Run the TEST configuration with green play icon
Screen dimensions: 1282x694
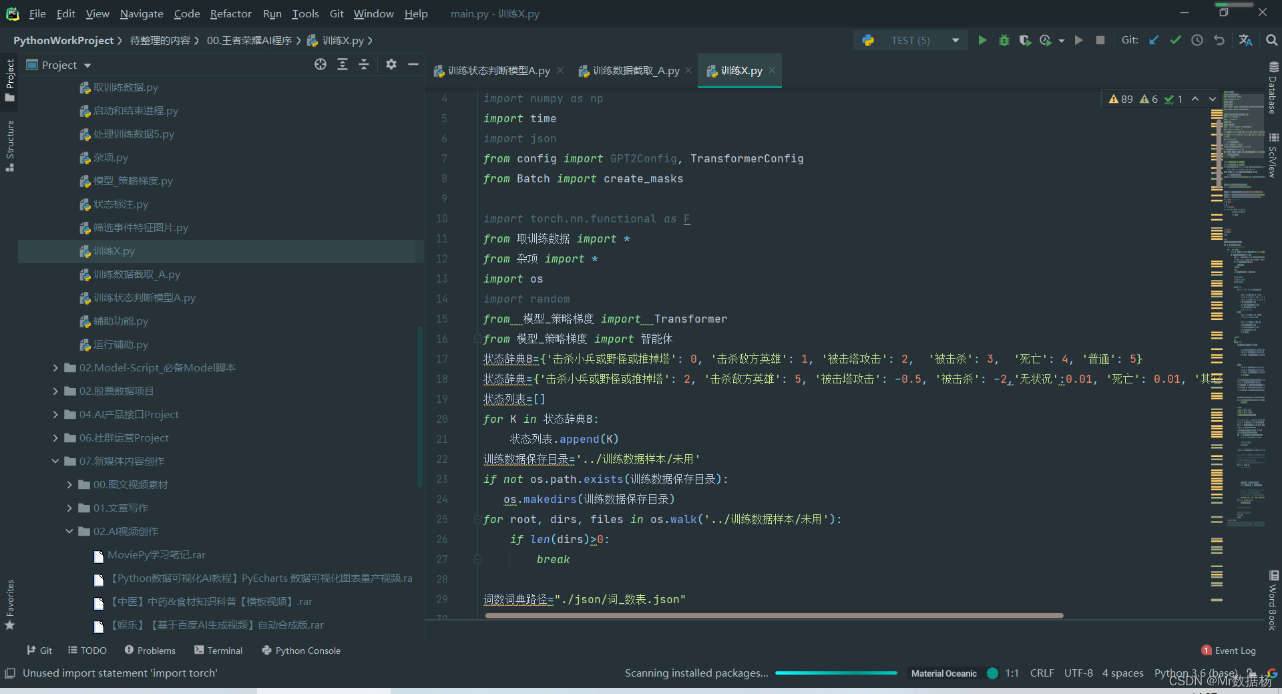(982, 41)
